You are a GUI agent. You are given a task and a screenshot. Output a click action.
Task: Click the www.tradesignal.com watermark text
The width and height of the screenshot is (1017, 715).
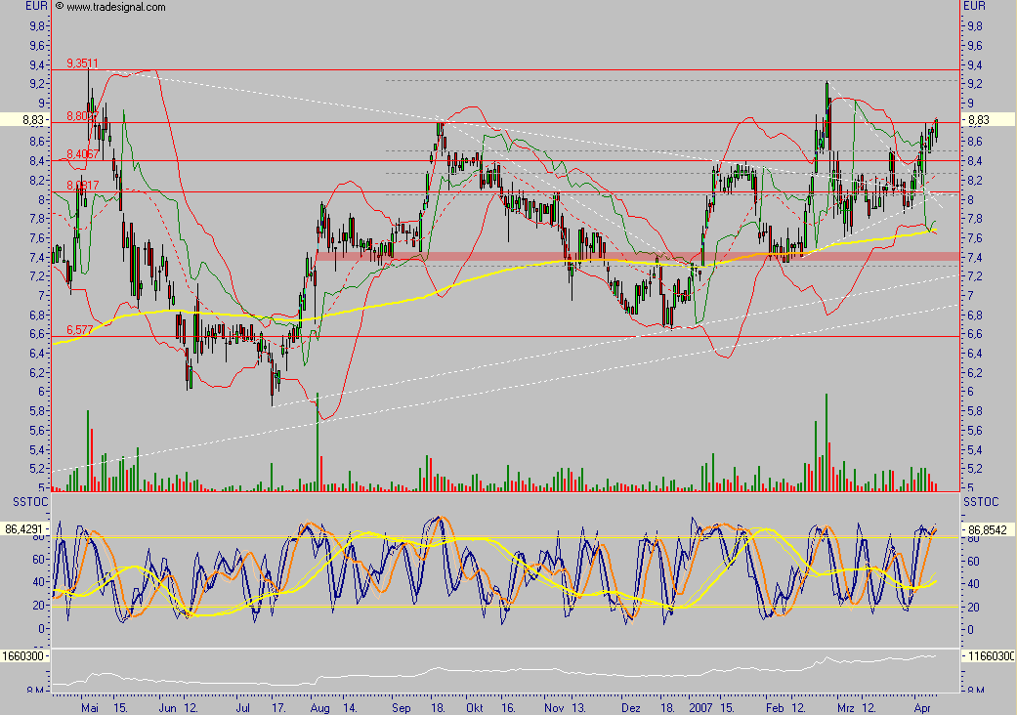(116, 7)
